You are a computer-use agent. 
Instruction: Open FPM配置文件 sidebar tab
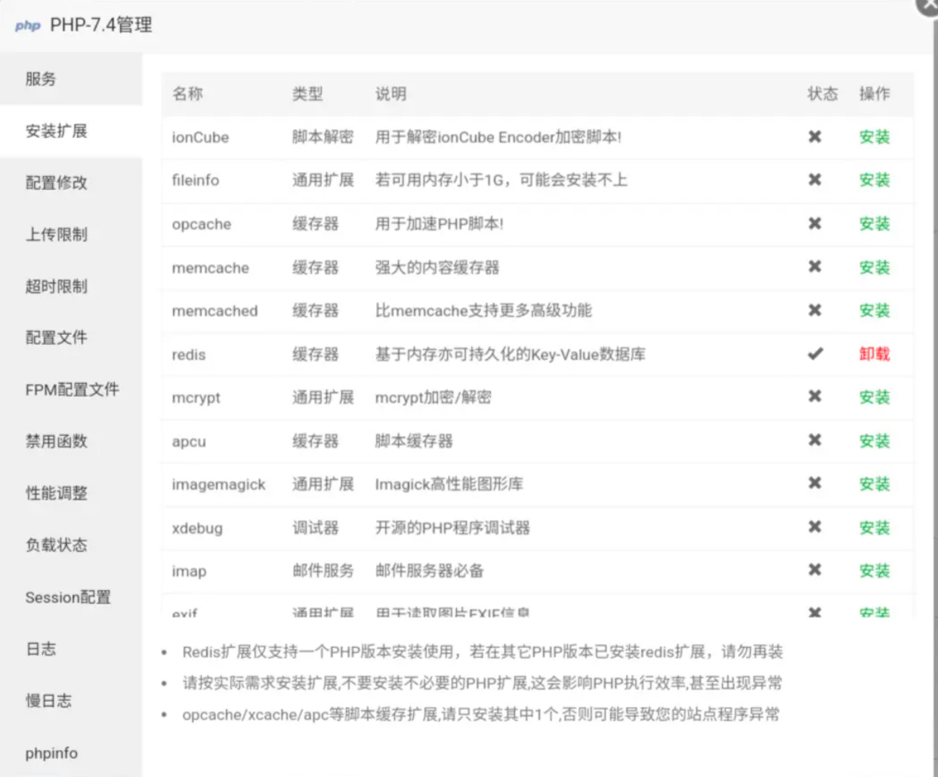71,390
